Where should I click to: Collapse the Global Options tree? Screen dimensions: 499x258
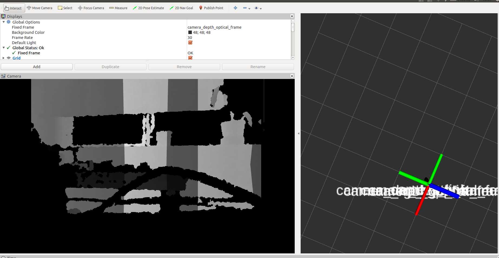point(4,22)
